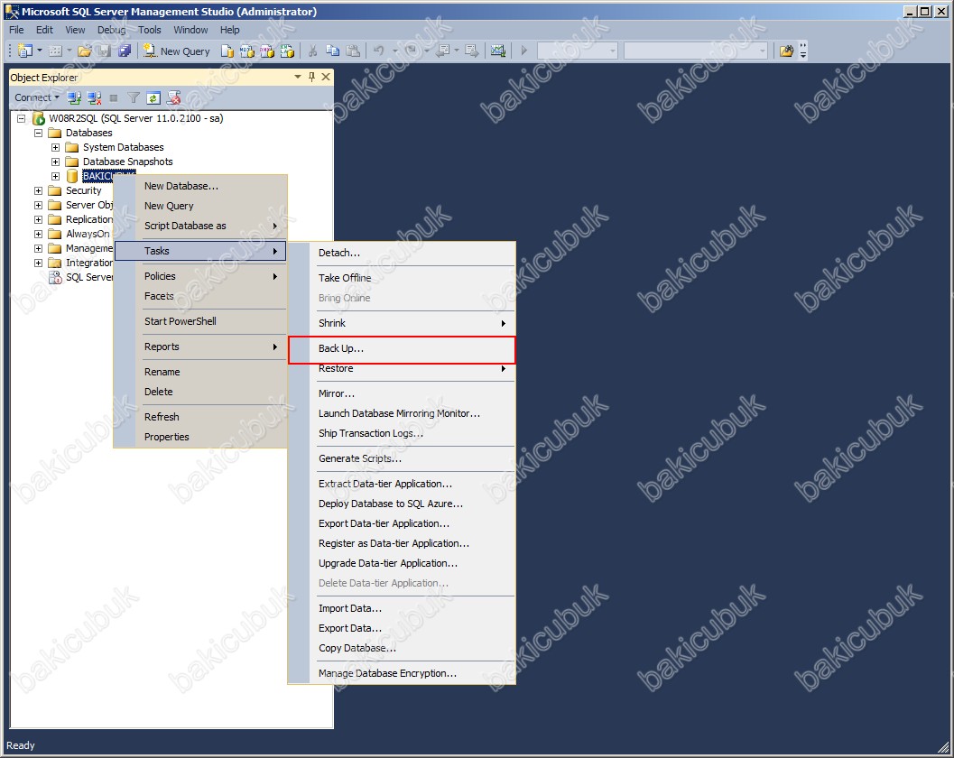
Task: Select Generate Scripts... menu item
Action: (402, 458)
